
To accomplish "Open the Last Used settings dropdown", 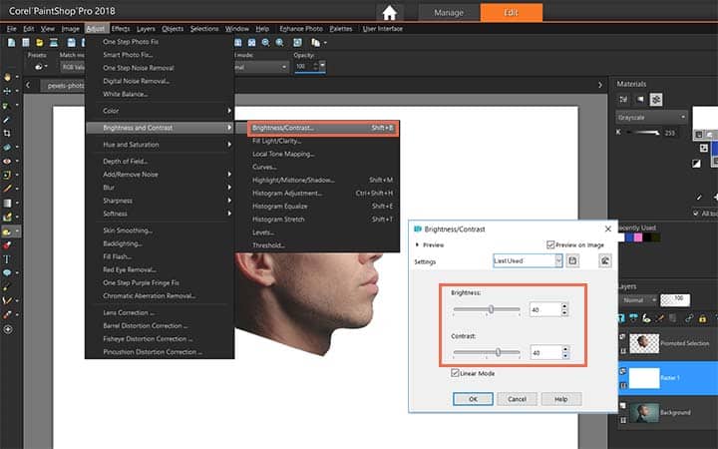I will (528, 260).
